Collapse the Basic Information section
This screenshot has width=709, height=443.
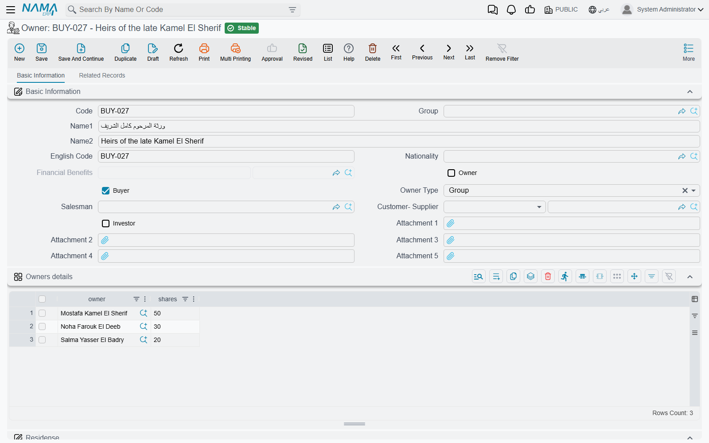click(x=690, y=92)
